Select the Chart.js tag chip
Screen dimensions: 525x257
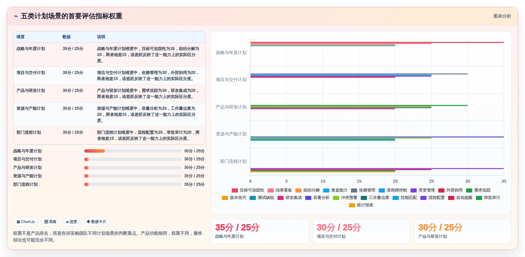click(26, 222)
